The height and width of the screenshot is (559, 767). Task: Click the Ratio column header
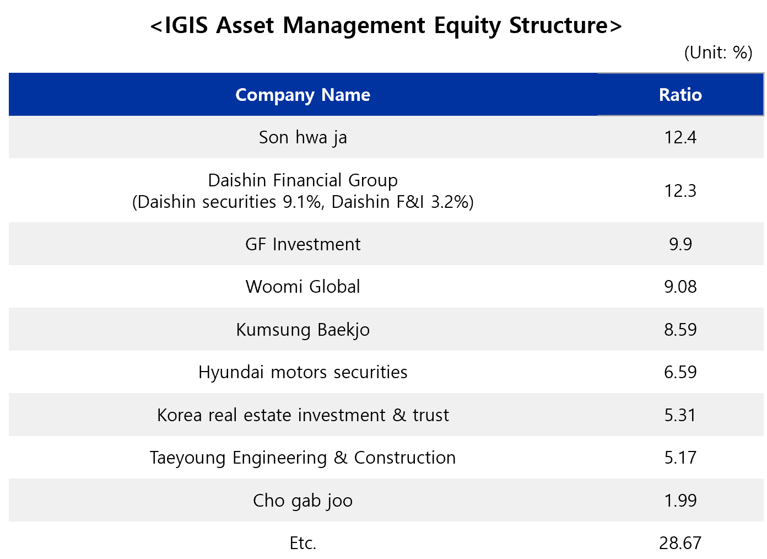680,94
